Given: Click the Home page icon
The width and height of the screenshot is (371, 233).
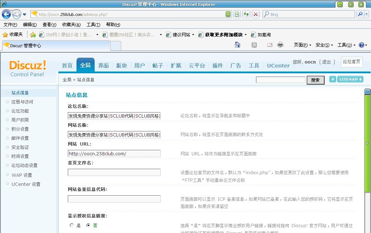Looking at the screenshot, I should click(x=237, y=45).
